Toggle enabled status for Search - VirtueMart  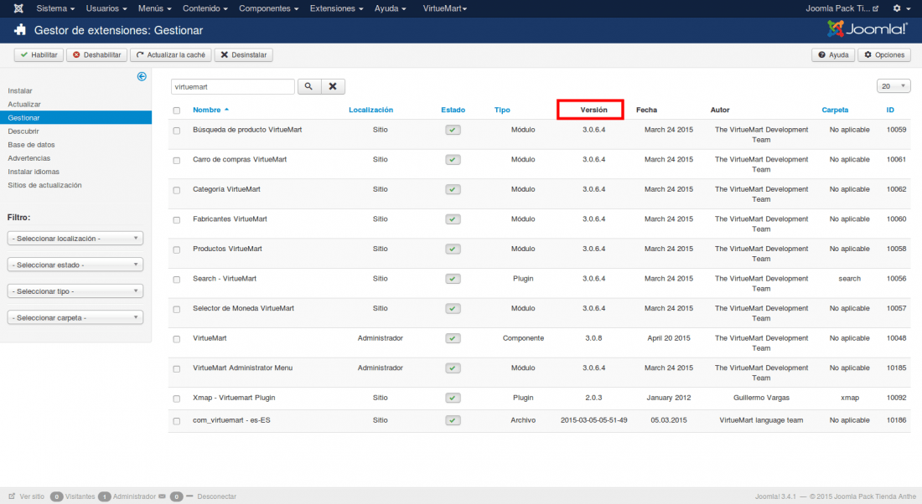click(x=453, y=279)
